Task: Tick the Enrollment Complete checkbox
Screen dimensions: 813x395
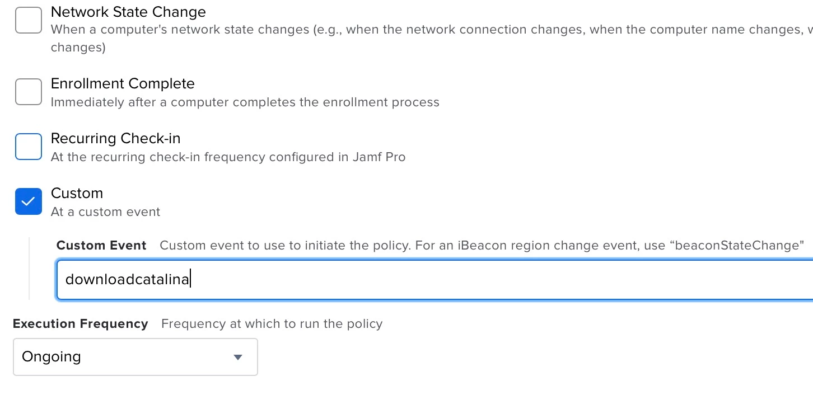Action: [29, 92]
